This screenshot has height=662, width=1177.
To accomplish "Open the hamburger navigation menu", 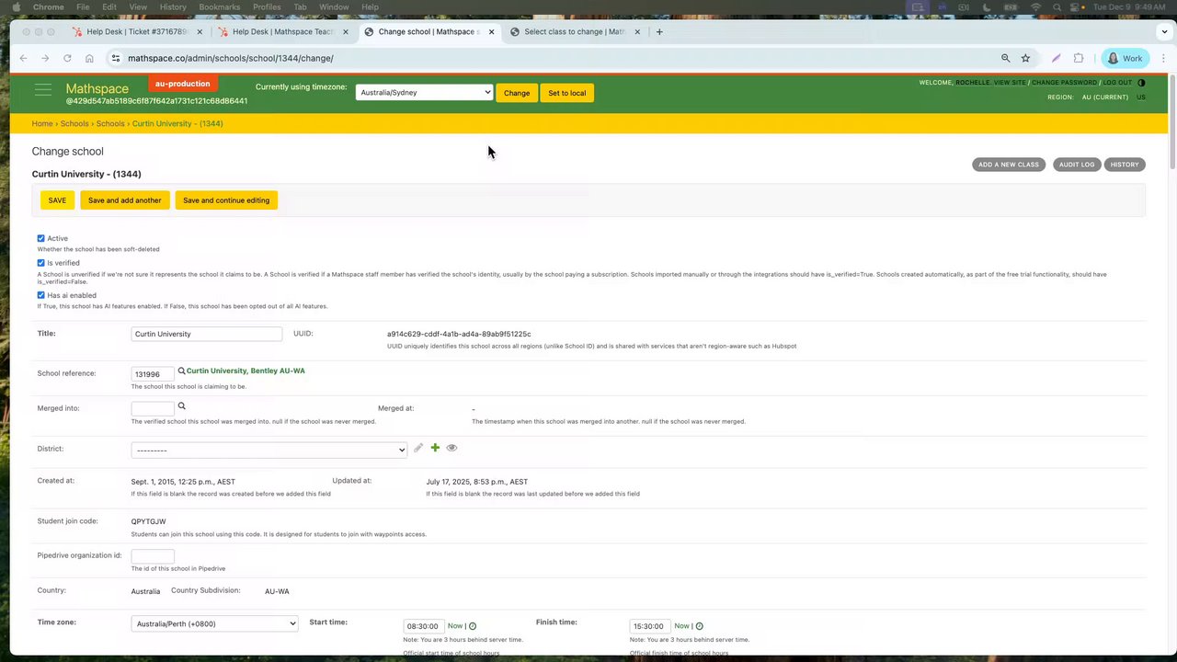I will (x=43, y=90).
